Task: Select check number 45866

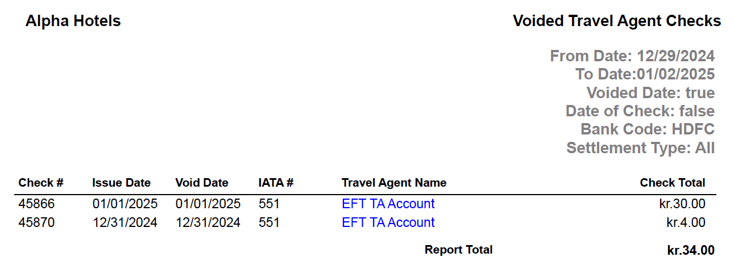Action: [36, 204]
